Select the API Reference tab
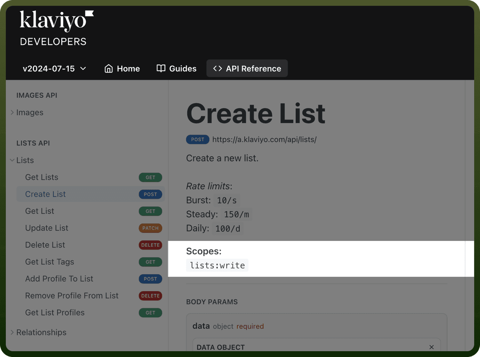The height and width of the screenshot is (357, 480). pos(247,68)
